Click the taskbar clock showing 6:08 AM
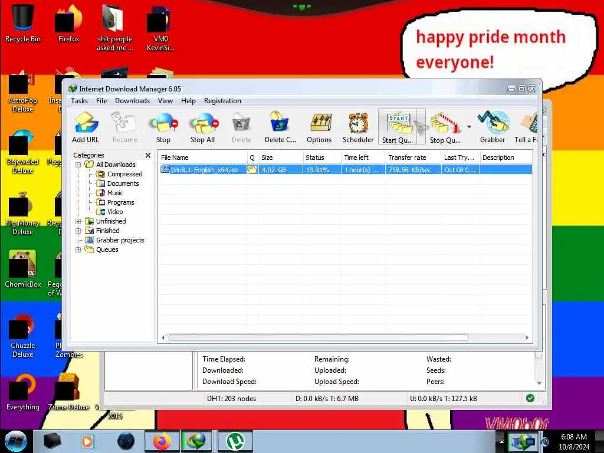The image size is (604, 453). [574, 441]
